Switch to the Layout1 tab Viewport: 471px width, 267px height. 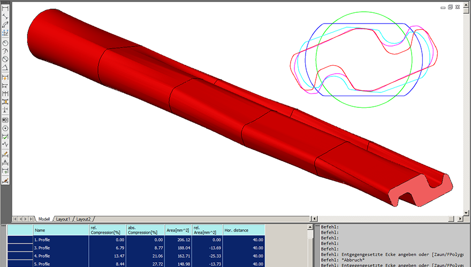point(63,219)
